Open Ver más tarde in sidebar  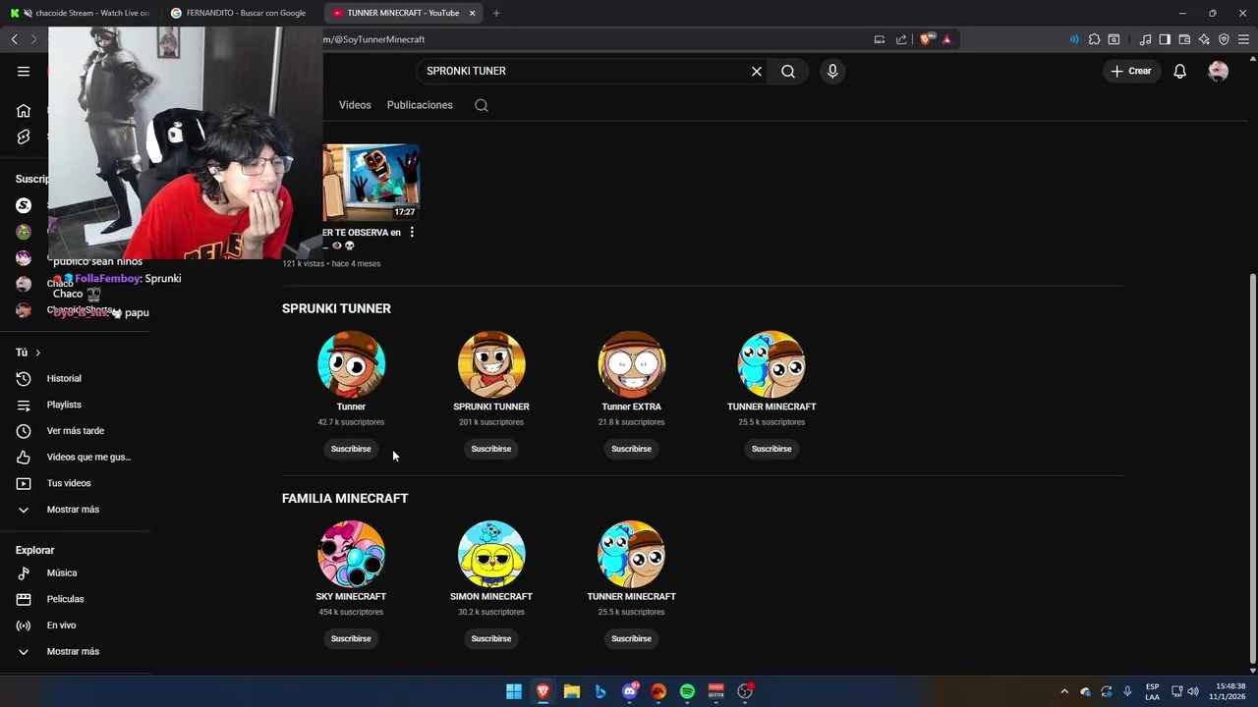(77, 431)
